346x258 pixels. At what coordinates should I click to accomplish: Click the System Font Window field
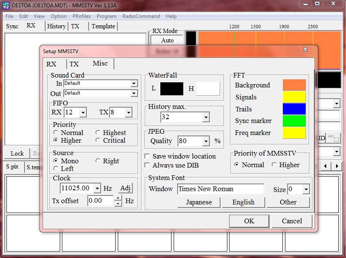(x=220, y=189)
